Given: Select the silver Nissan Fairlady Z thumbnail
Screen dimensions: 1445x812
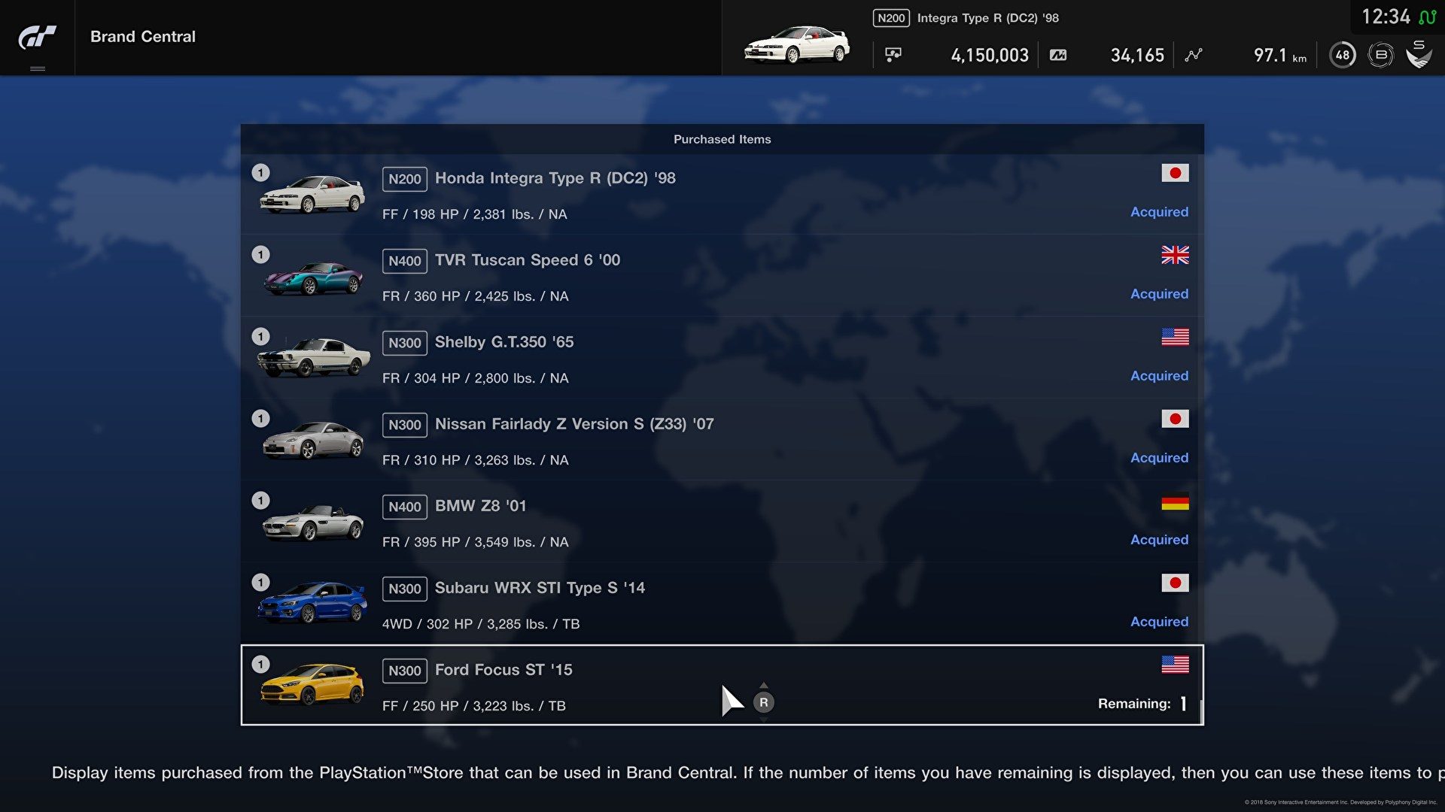Looking at the screenshot, I should 312,440.
